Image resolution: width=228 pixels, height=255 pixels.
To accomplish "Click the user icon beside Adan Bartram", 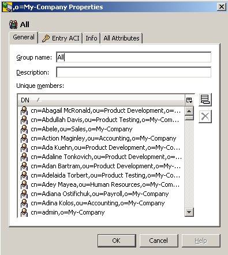I will pyautogui.click(x=24, y=166).
